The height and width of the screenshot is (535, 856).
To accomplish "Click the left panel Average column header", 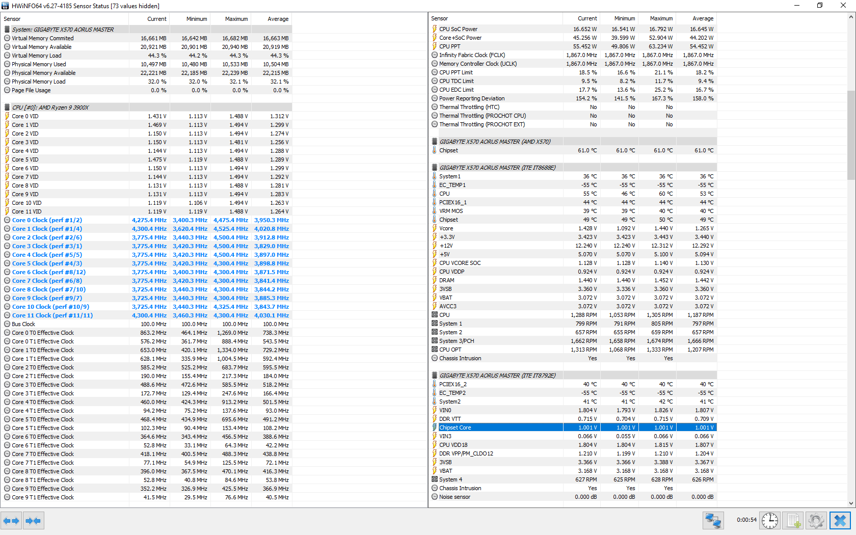I will [x=272, y=19].
